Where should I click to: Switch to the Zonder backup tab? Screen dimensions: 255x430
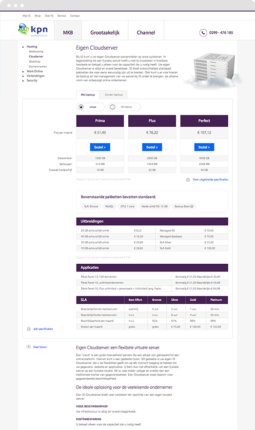tap(114, 95)
